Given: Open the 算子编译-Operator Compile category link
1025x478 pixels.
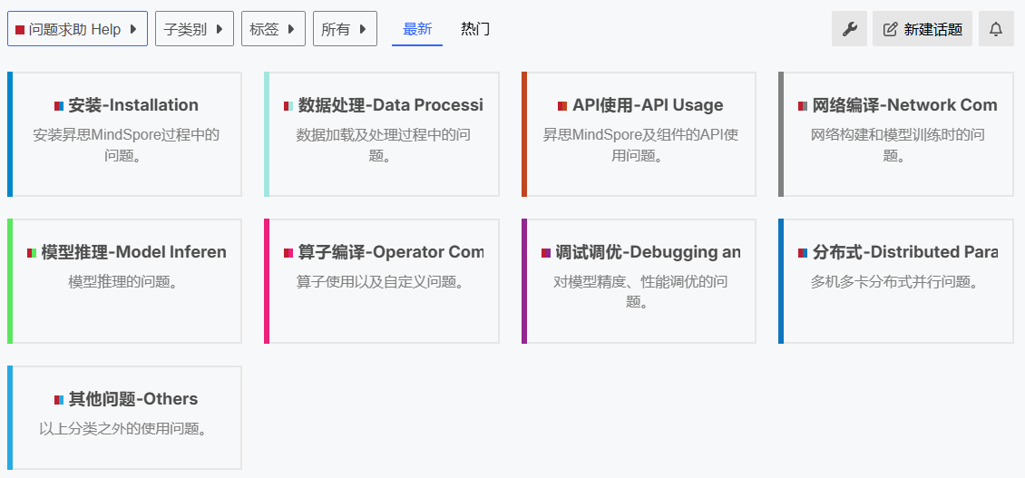Looking at the screenshot, I should click(391, 252).
